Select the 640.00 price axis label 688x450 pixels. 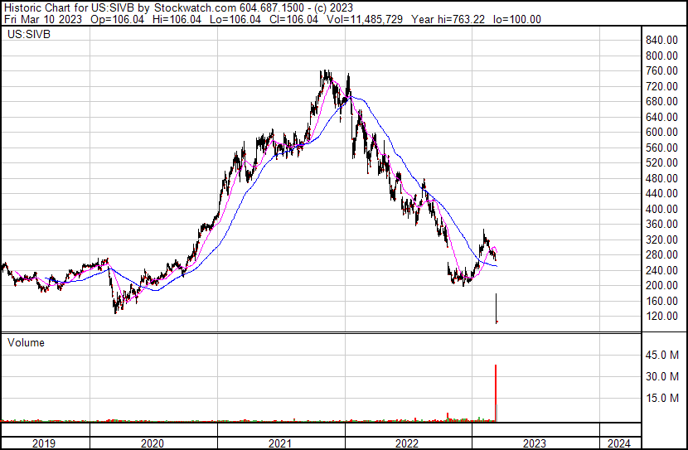click(x=661, y=117)
